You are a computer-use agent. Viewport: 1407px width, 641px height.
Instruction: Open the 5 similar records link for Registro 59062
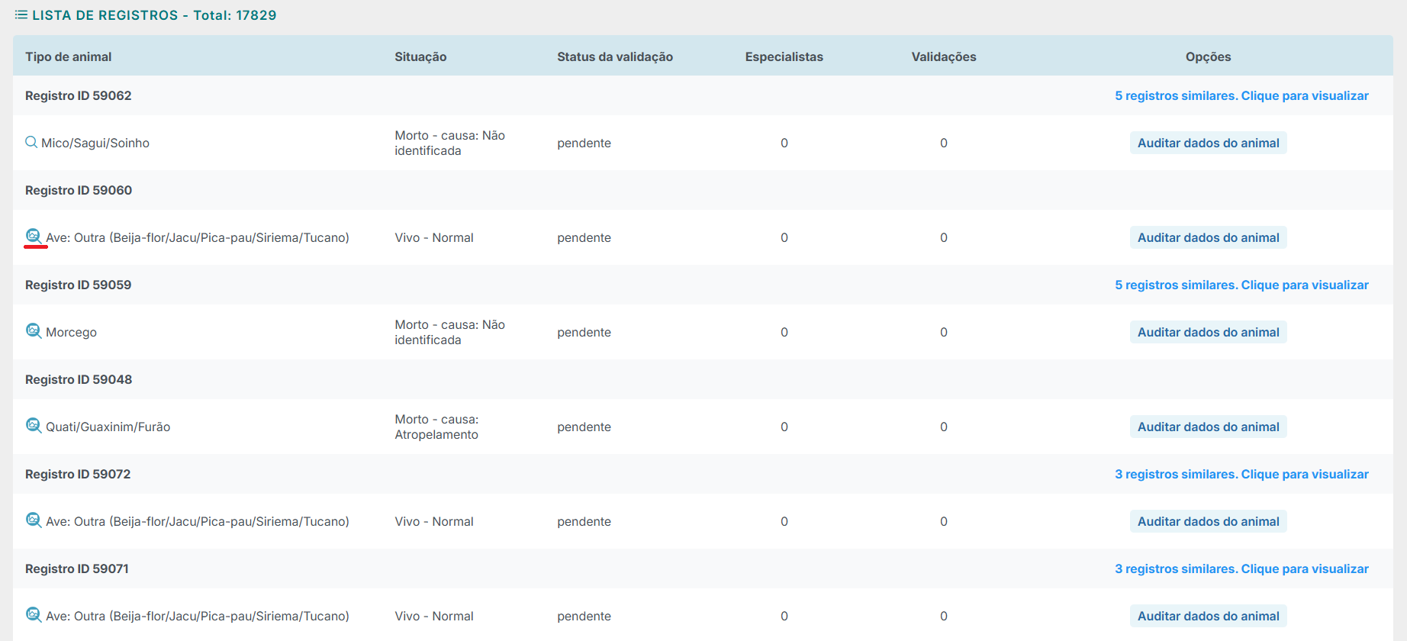[1241, 95]
